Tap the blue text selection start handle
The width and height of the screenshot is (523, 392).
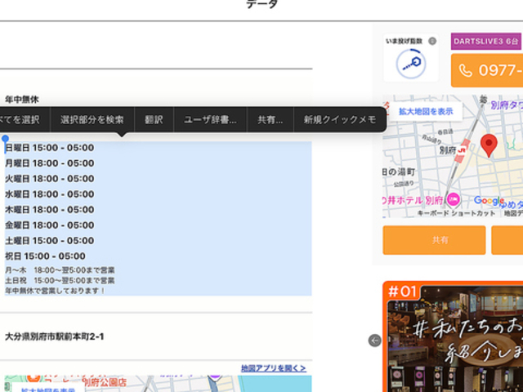pos(5,139)
